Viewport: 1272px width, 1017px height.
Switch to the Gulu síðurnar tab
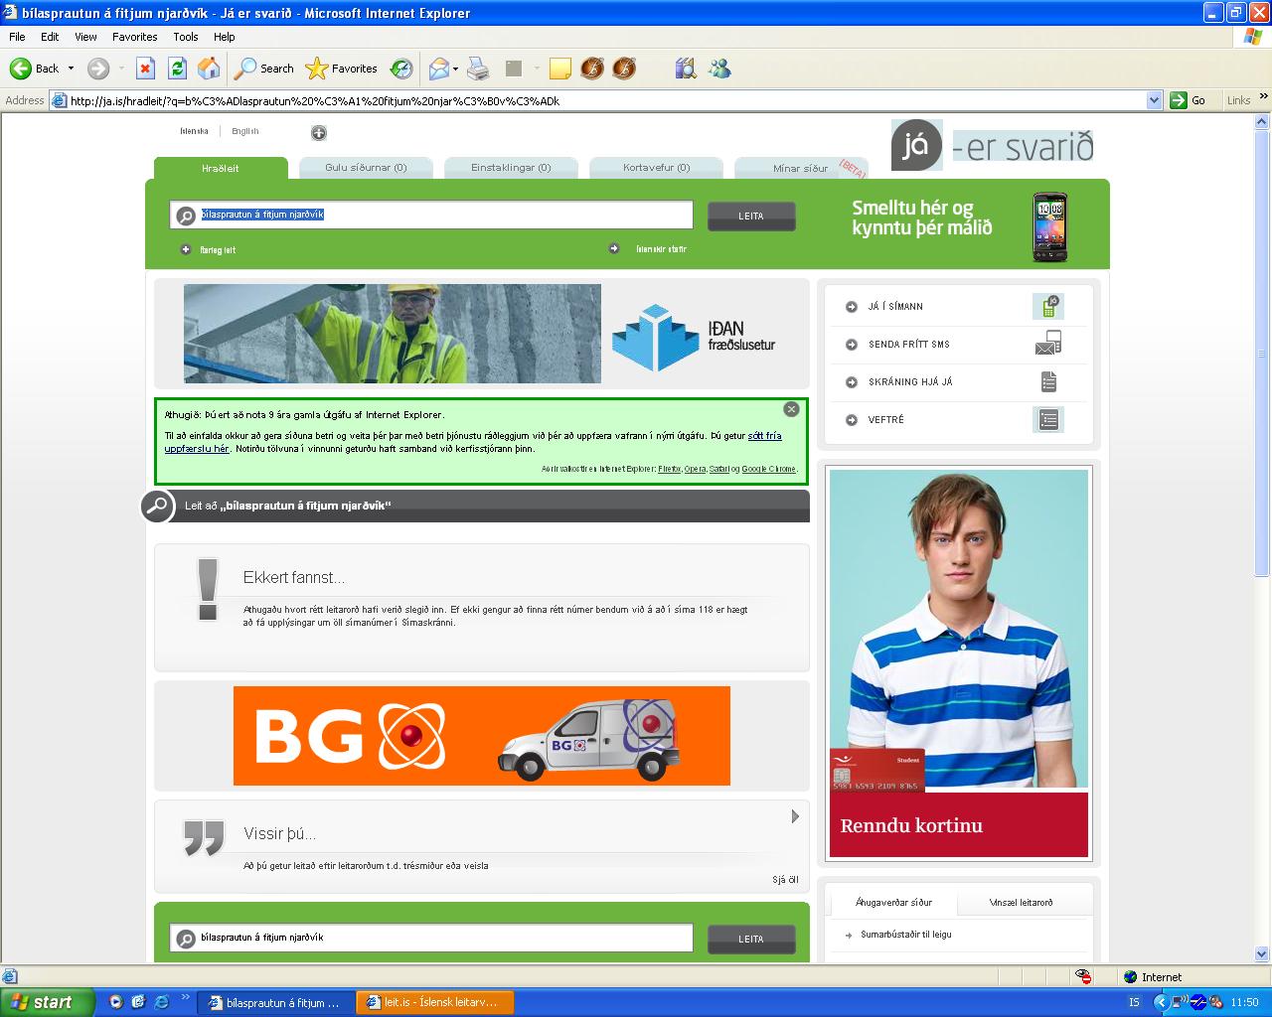[x=366, y=168]
